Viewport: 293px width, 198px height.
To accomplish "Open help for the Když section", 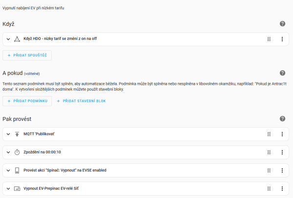I will [x=282, y=24].
